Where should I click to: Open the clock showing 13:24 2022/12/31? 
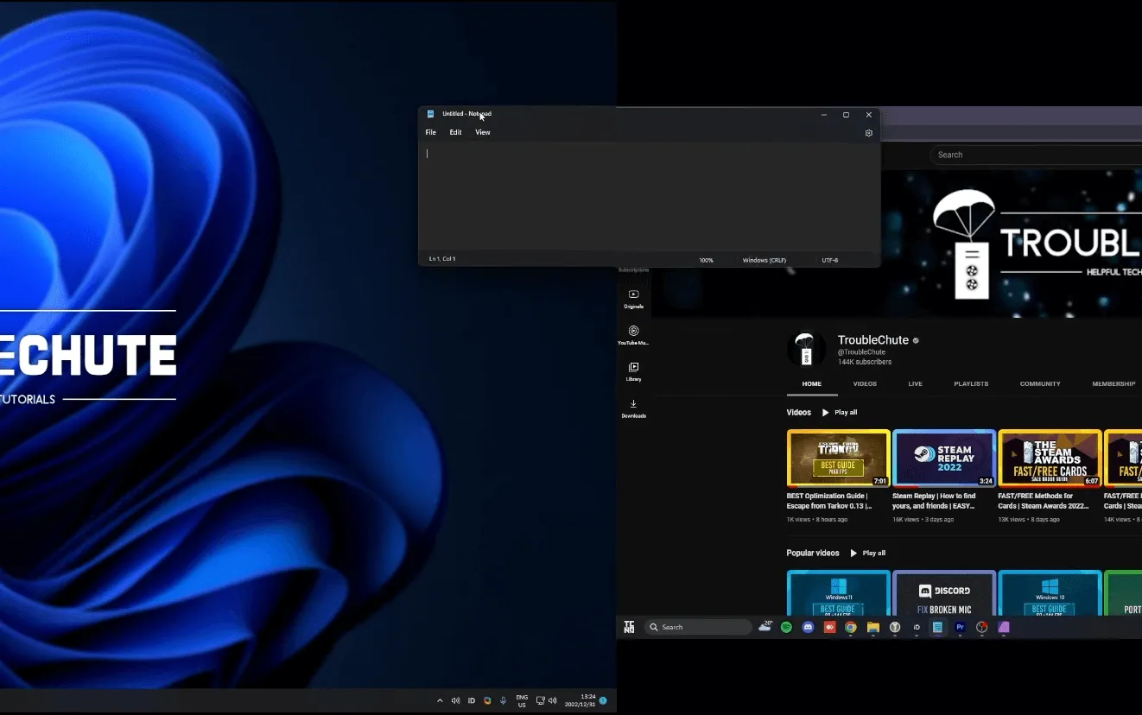580,700
